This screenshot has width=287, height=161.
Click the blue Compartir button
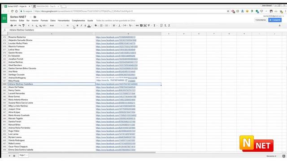click(x=275, y=20)
